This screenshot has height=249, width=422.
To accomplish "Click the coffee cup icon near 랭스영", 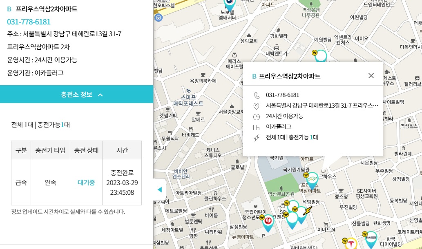I will pos(341,191).
